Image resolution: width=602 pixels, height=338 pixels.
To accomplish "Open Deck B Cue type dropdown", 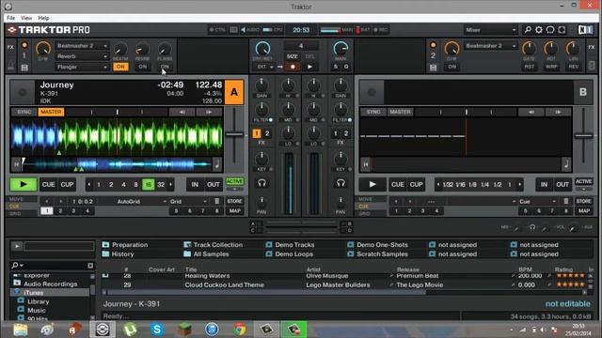I will click(x=538, y=201).
